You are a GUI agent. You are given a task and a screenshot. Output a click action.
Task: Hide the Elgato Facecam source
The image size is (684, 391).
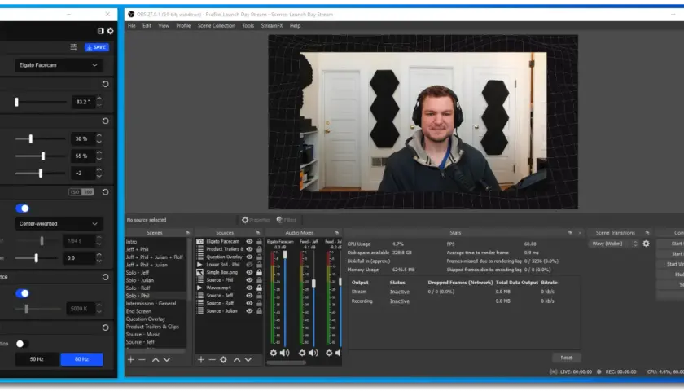point(249,241)
